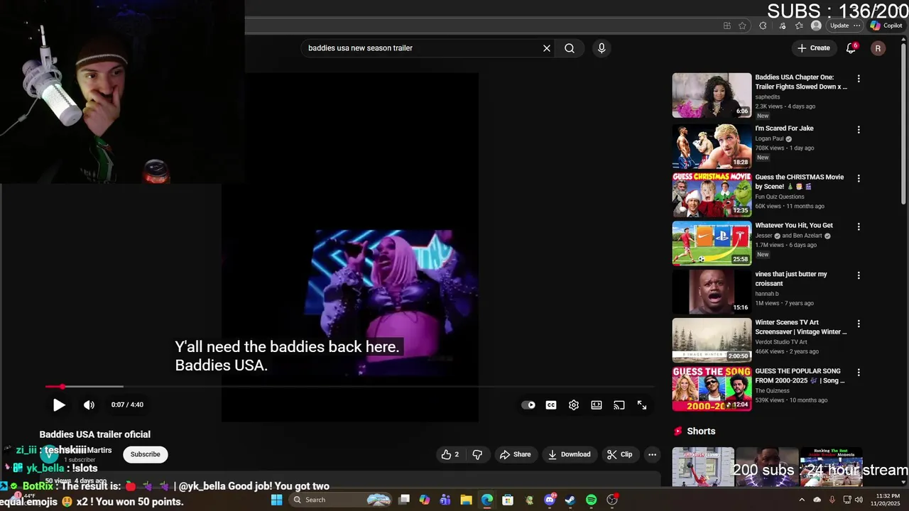Open options menu for GUESS THE SONG video
The height and width of the screenshot is (511, 909).
pyautogui.click(x=859, y=372)
